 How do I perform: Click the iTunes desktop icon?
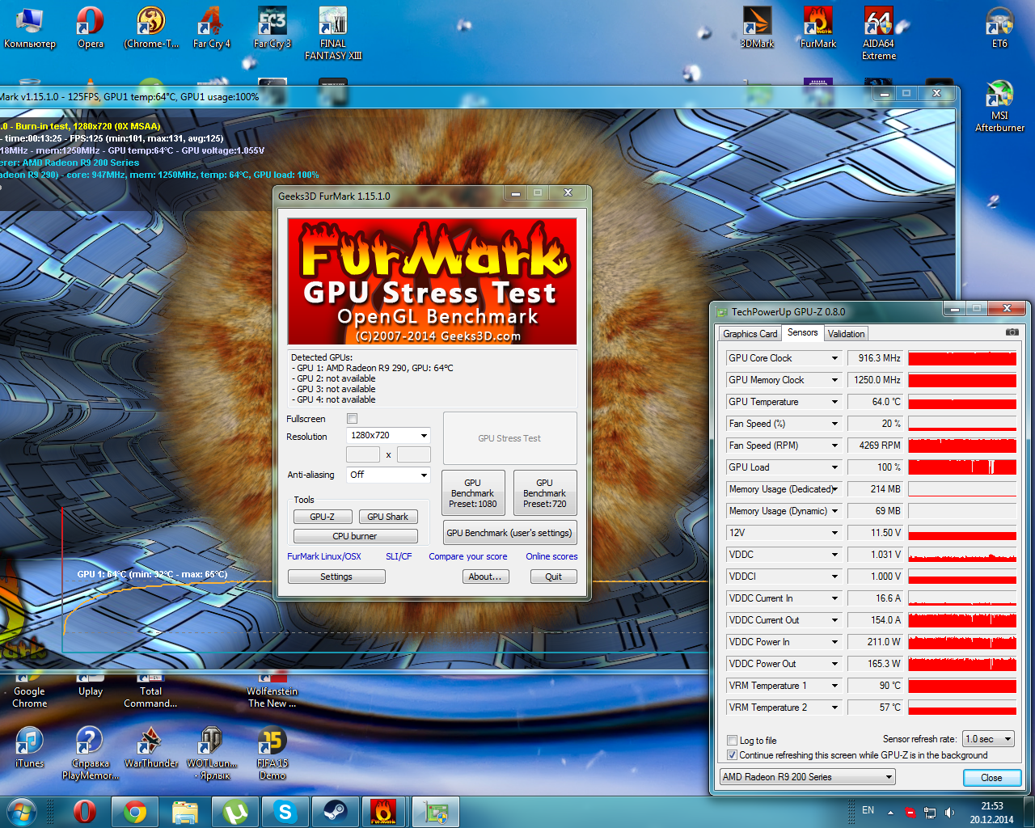tap(30, 747)
